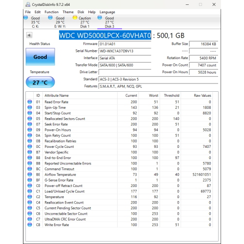Click status orb for Reallocation Event Count
This screenshot has height=244, width=244.
pyautogui.click(x=30, y=203)
